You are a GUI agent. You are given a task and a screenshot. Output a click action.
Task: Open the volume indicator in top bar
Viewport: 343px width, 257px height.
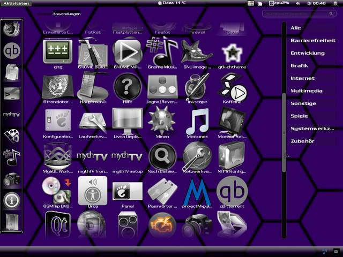298,3
